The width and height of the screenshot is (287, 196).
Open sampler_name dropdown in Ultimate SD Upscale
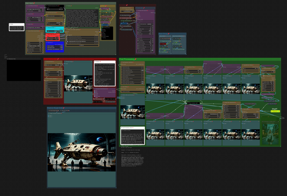tap(145, 29)
